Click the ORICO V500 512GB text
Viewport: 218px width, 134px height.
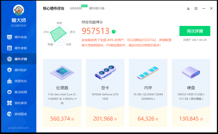click(191, 97)
